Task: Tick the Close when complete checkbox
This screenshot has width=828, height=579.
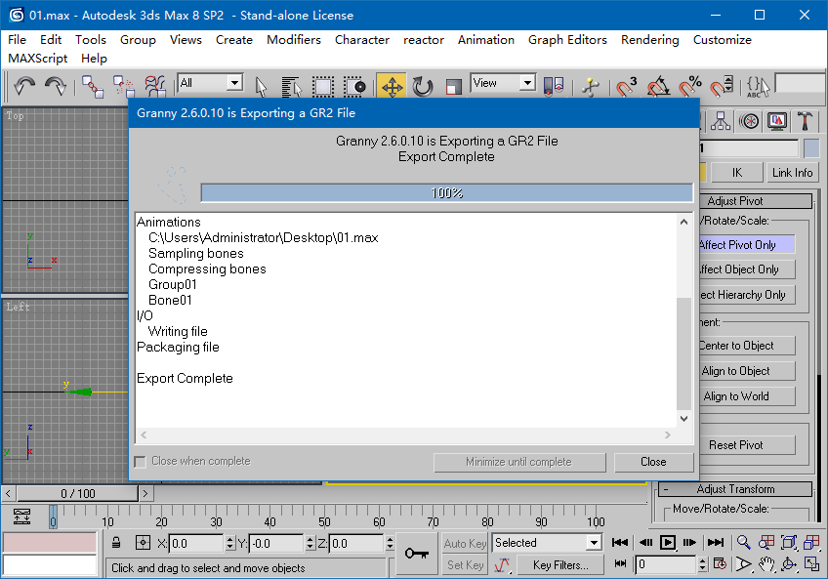Action: click(140, 462)
